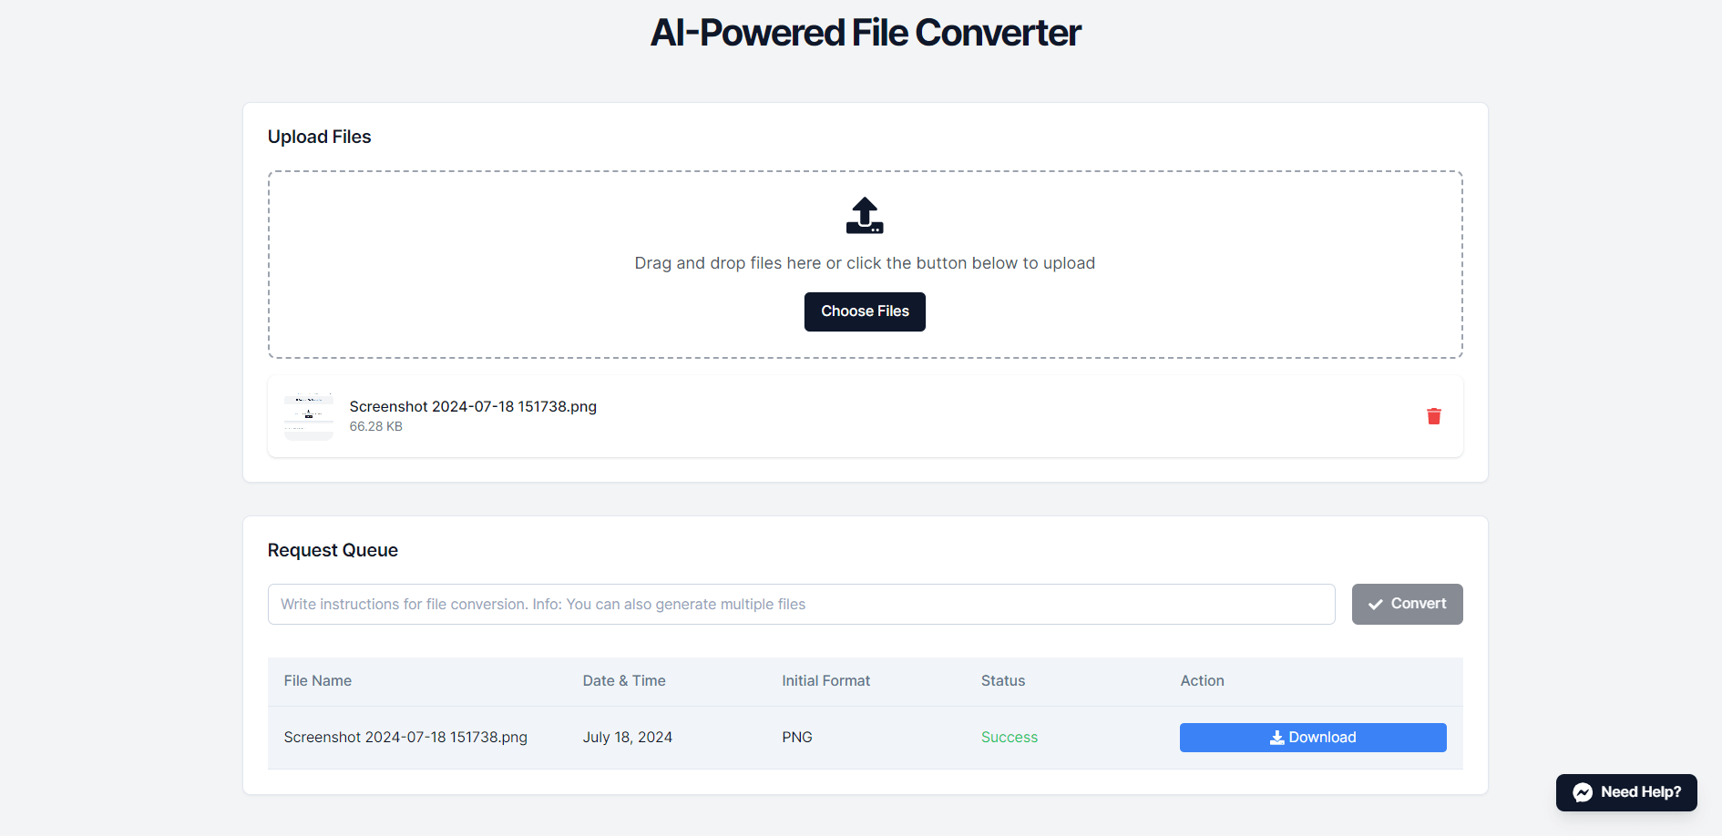Screen dimensions: 1722x836
Task: Click the Date & Time column header
Action: (624, 681)
